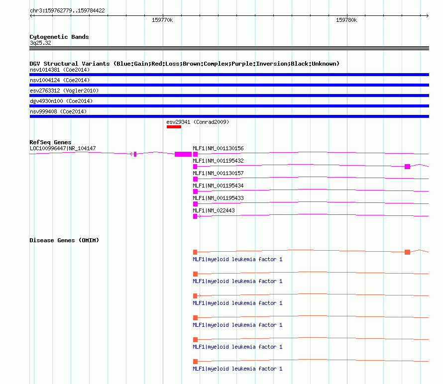The height and width of the screenshot is (384, 443).
Task: Select the gray 3q25.32 cytogenetic band bar
Action: click(x=229, y=48)
